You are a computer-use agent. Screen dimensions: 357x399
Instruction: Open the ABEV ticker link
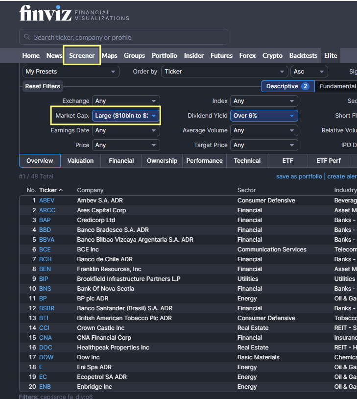[47, 200]
